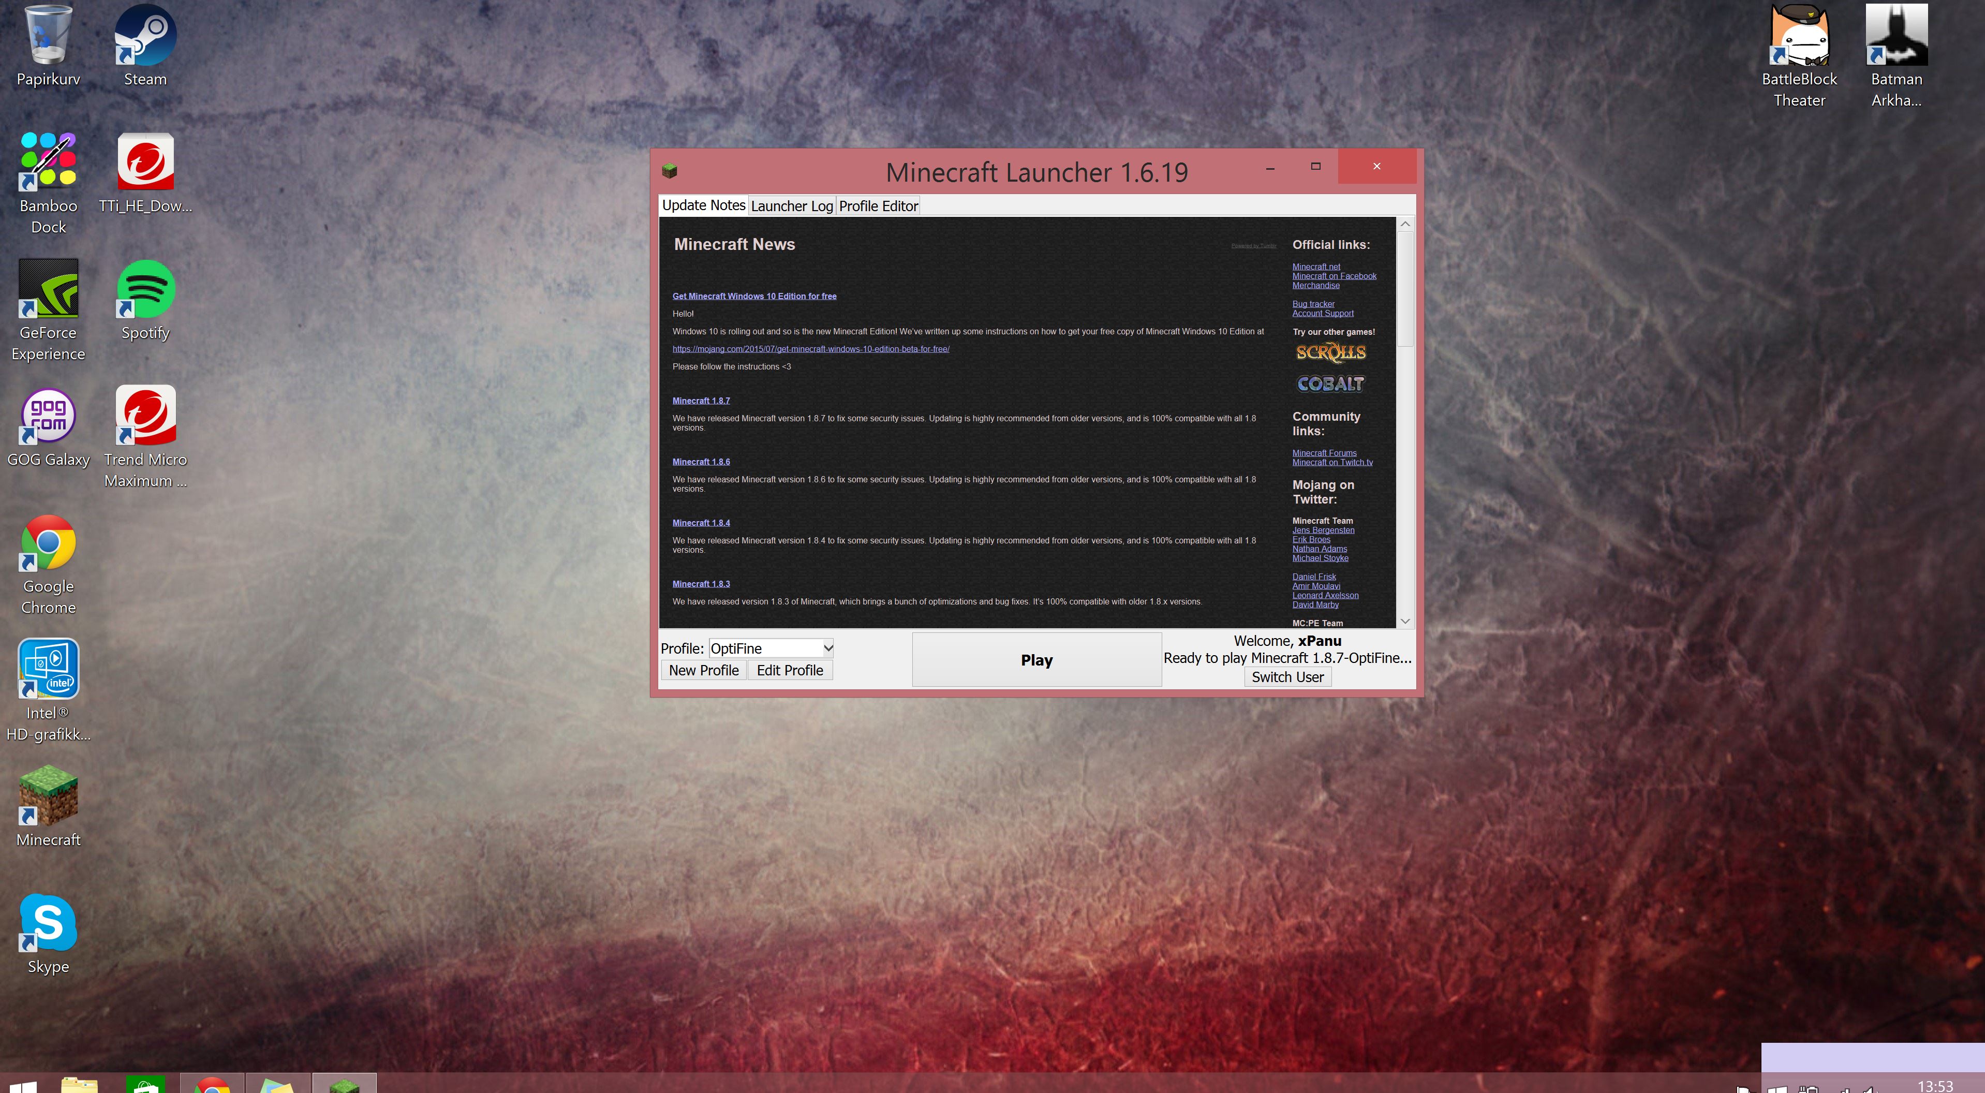The width and height of the screenshot is (1985, 1093).
Task: Switch to the Update Notes tab
Action: [704, 205]
